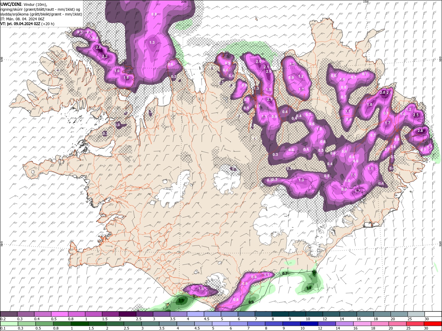This screenshot has height=331, width=442.
Task: Click the 20W longitude label
Action: 184,2
